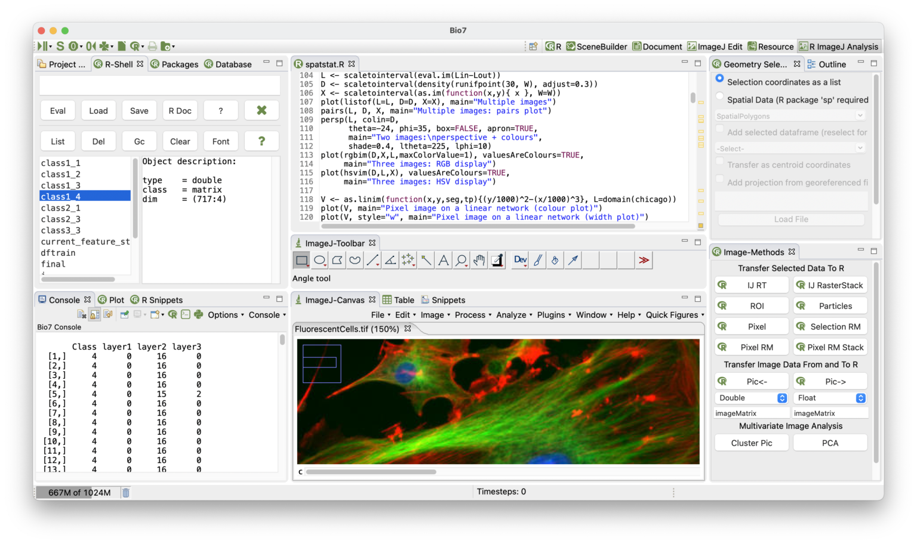Select the Multi-point tool
This screenshot has width=917, height=544.
point(408,260)
